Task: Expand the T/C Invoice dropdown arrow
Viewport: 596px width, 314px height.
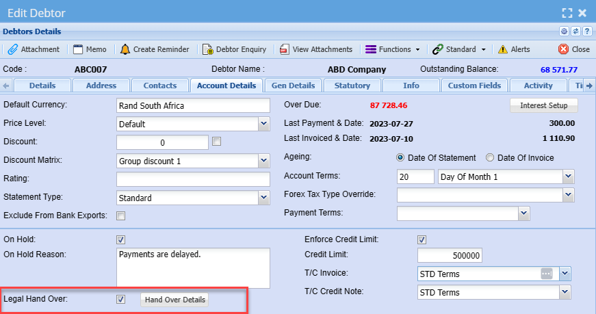Action: click(565, 274)
